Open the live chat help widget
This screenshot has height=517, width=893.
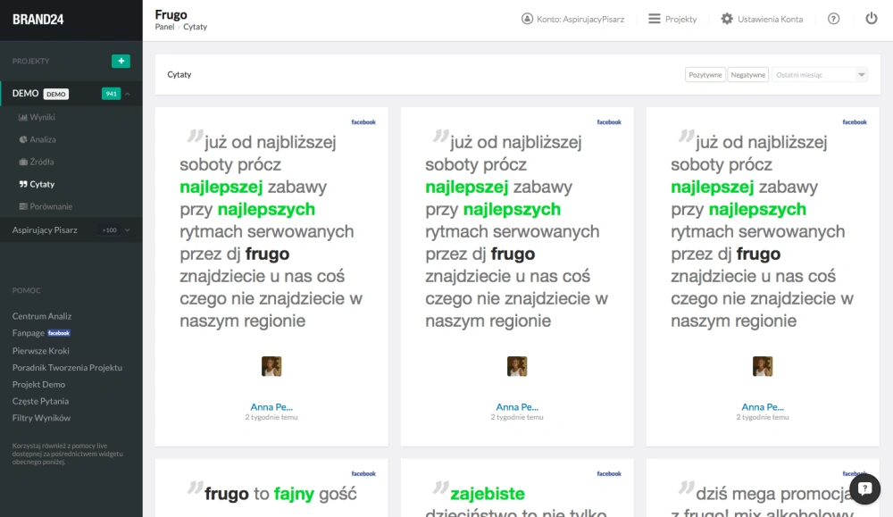click(x=864, y=488)
